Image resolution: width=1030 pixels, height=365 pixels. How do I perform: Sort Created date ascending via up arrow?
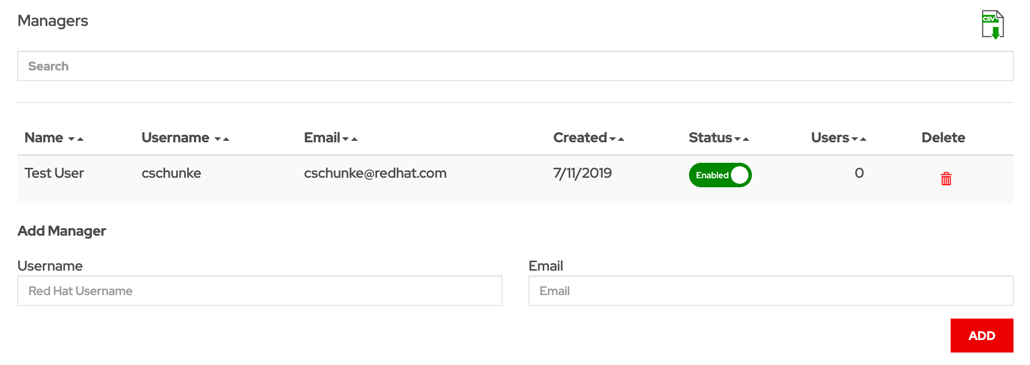click(621, 139)
